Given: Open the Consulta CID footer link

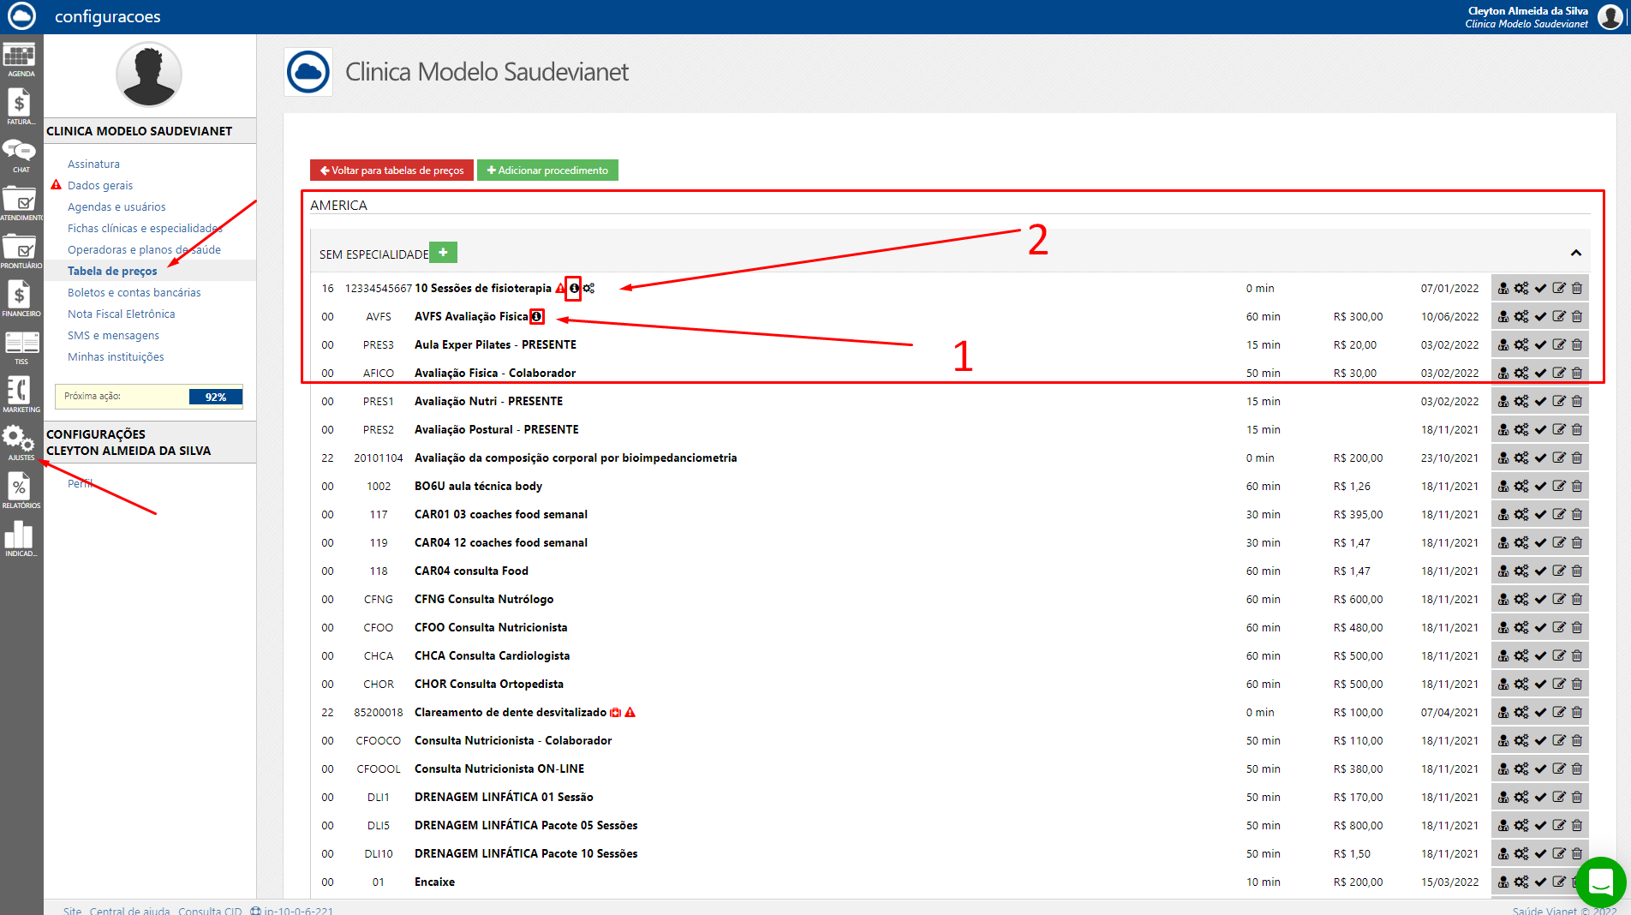Looking at the screenshot, I should [210, 911].
